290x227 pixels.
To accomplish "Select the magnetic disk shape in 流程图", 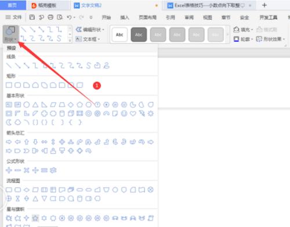I will pyautogui.click(x=79, y=199).
